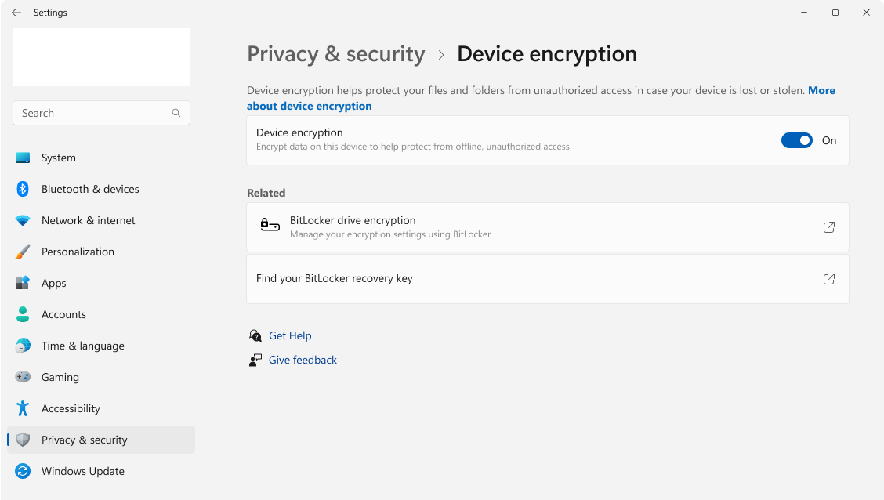Open the System settings page

(101, 158)
